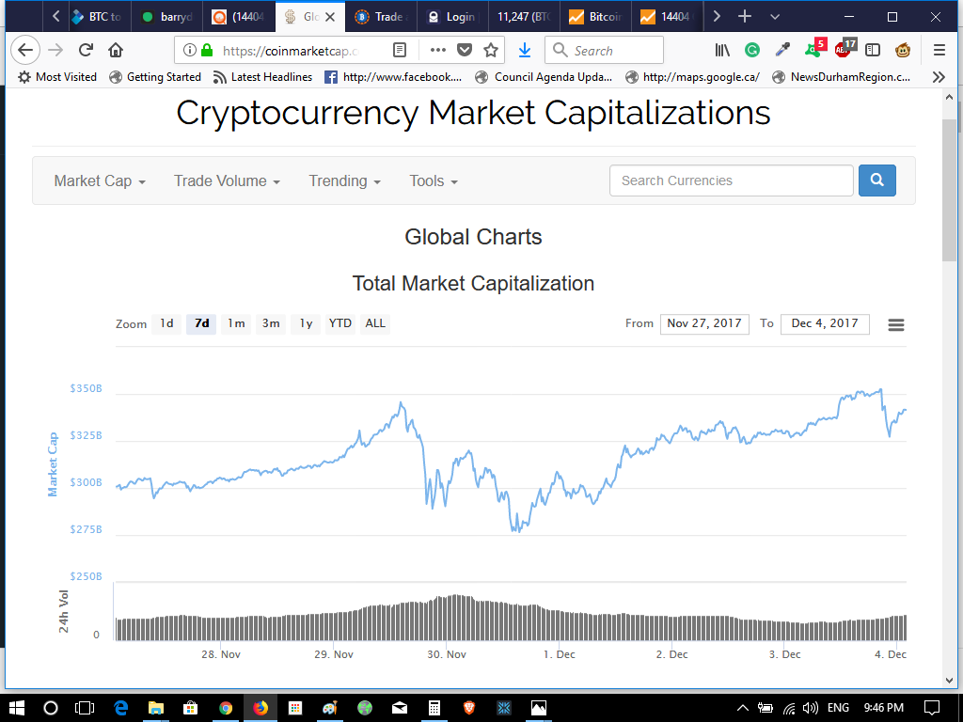Reload the current page

(86, 51)
